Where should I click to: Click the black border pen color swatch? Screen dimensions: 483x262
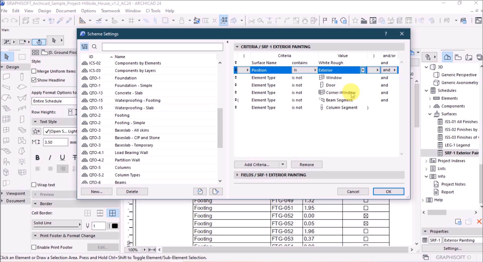click(115, 226)
